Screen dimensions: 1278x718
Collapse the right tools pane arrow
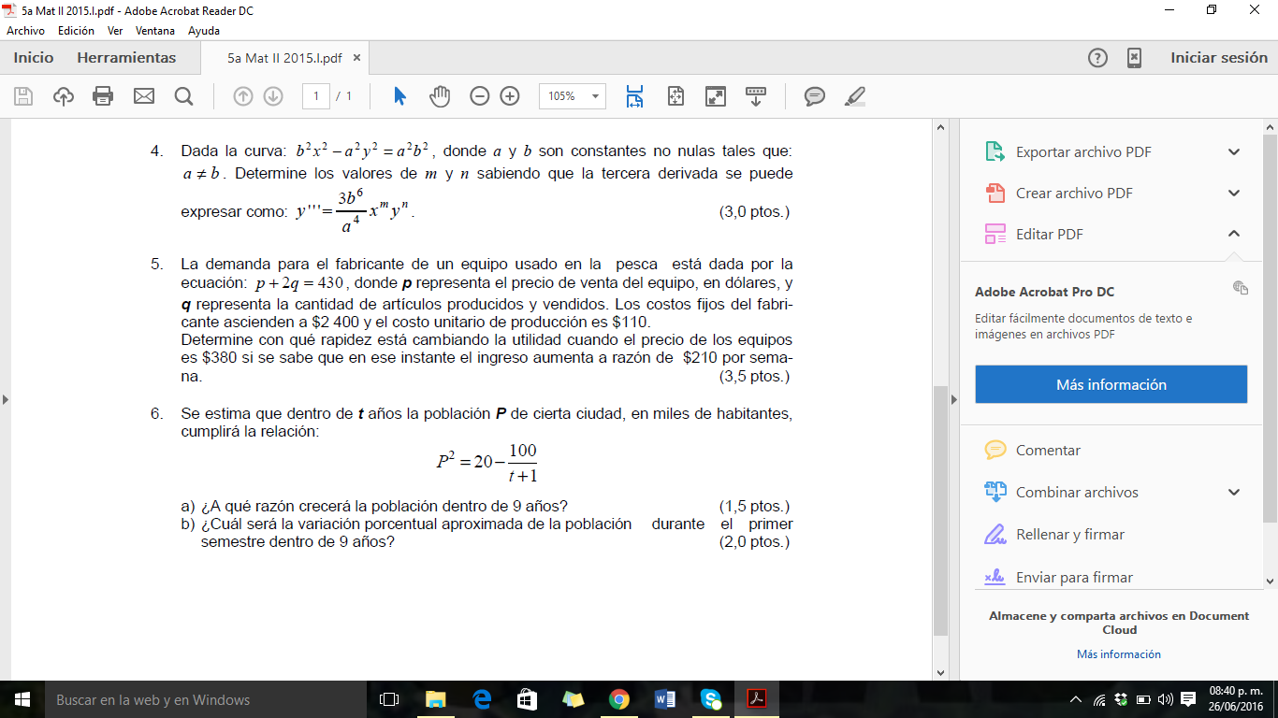point(953,399)
